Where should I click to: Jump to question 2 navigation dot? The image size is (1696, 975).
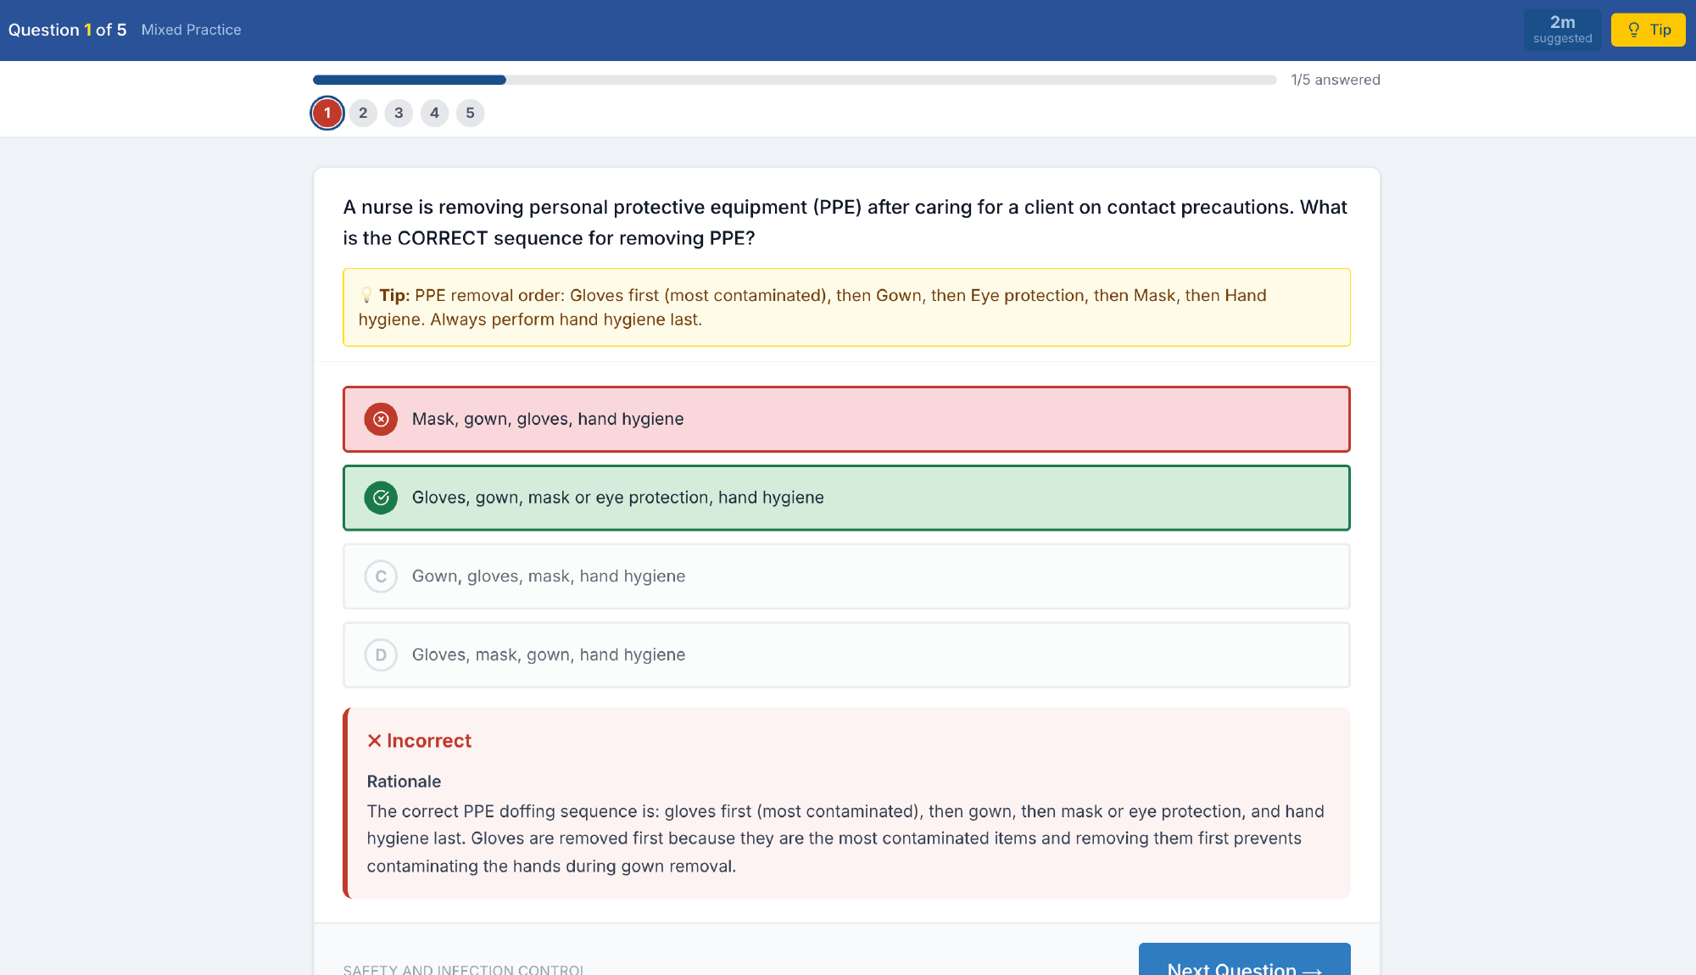click(363, 113)
